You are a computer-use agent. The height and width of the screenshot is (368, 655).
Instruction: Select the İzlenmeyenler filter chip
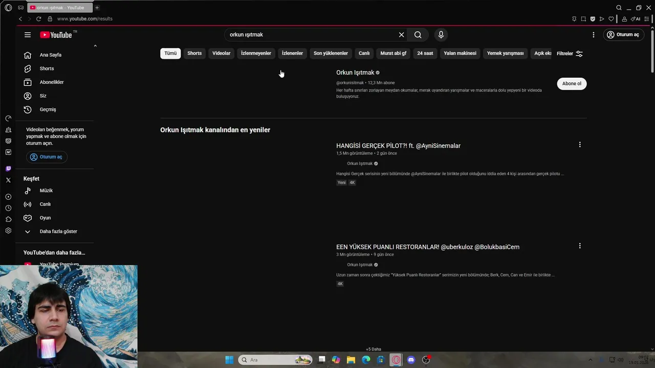(x=256, y=53)
